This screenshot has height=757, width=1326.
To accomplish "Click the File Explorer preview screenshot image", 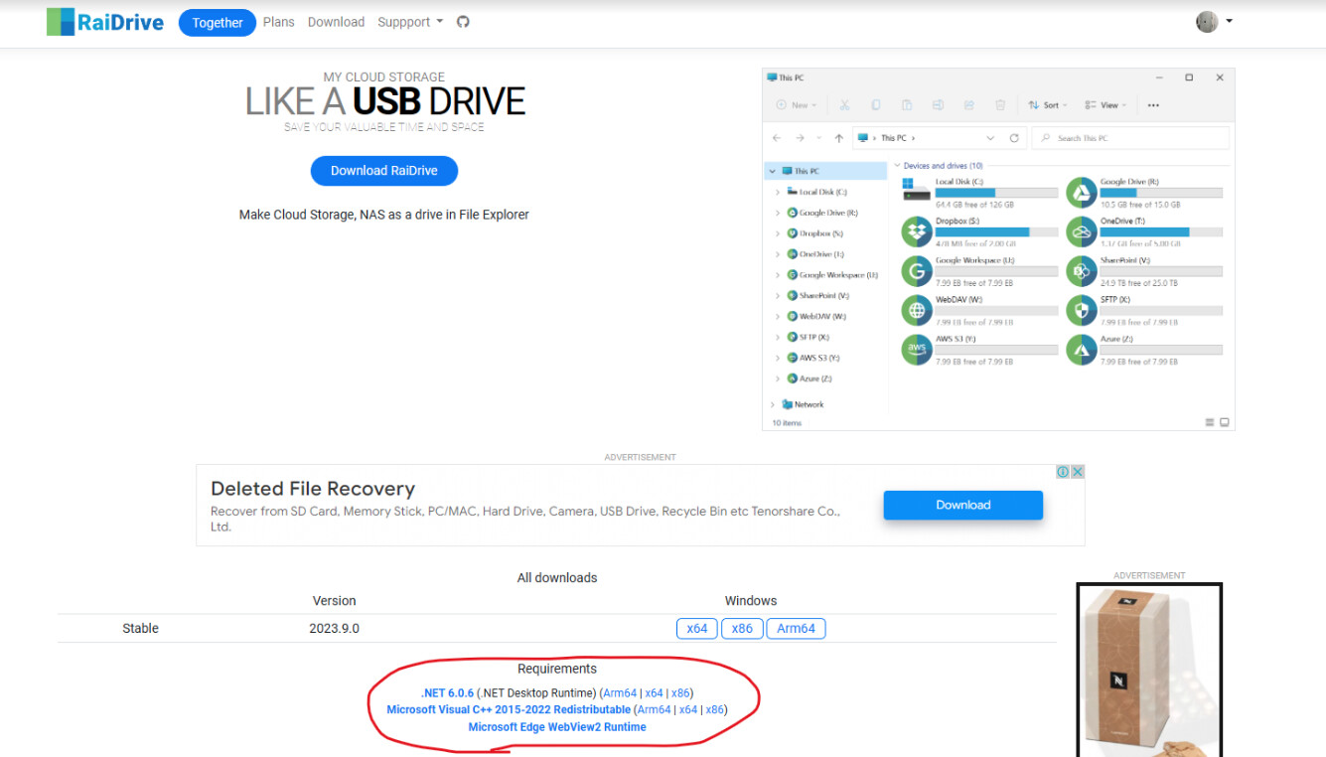I will click(998, 249).
